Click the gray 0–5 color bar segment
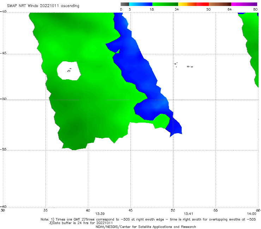The image size is (261, 229). 125,4
